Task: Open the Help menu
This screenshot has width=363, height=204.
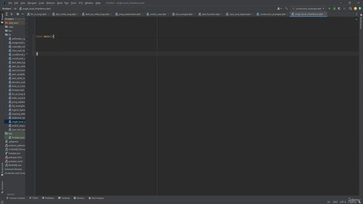Action: click(x=98, y=3)
